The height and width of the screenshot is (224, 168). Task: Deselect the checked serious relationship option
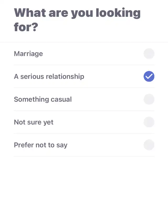coord(149,76)
